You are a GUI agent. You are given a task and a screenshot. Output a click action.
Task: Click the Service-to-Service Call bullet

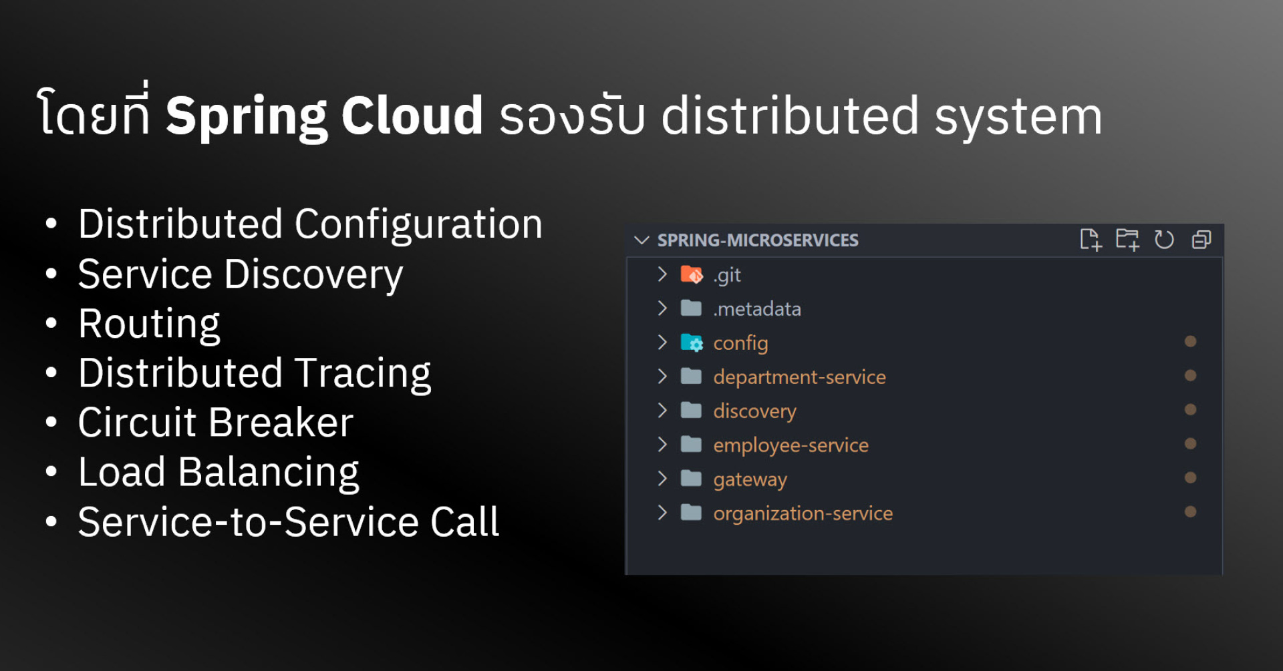(x=289, y=522)
